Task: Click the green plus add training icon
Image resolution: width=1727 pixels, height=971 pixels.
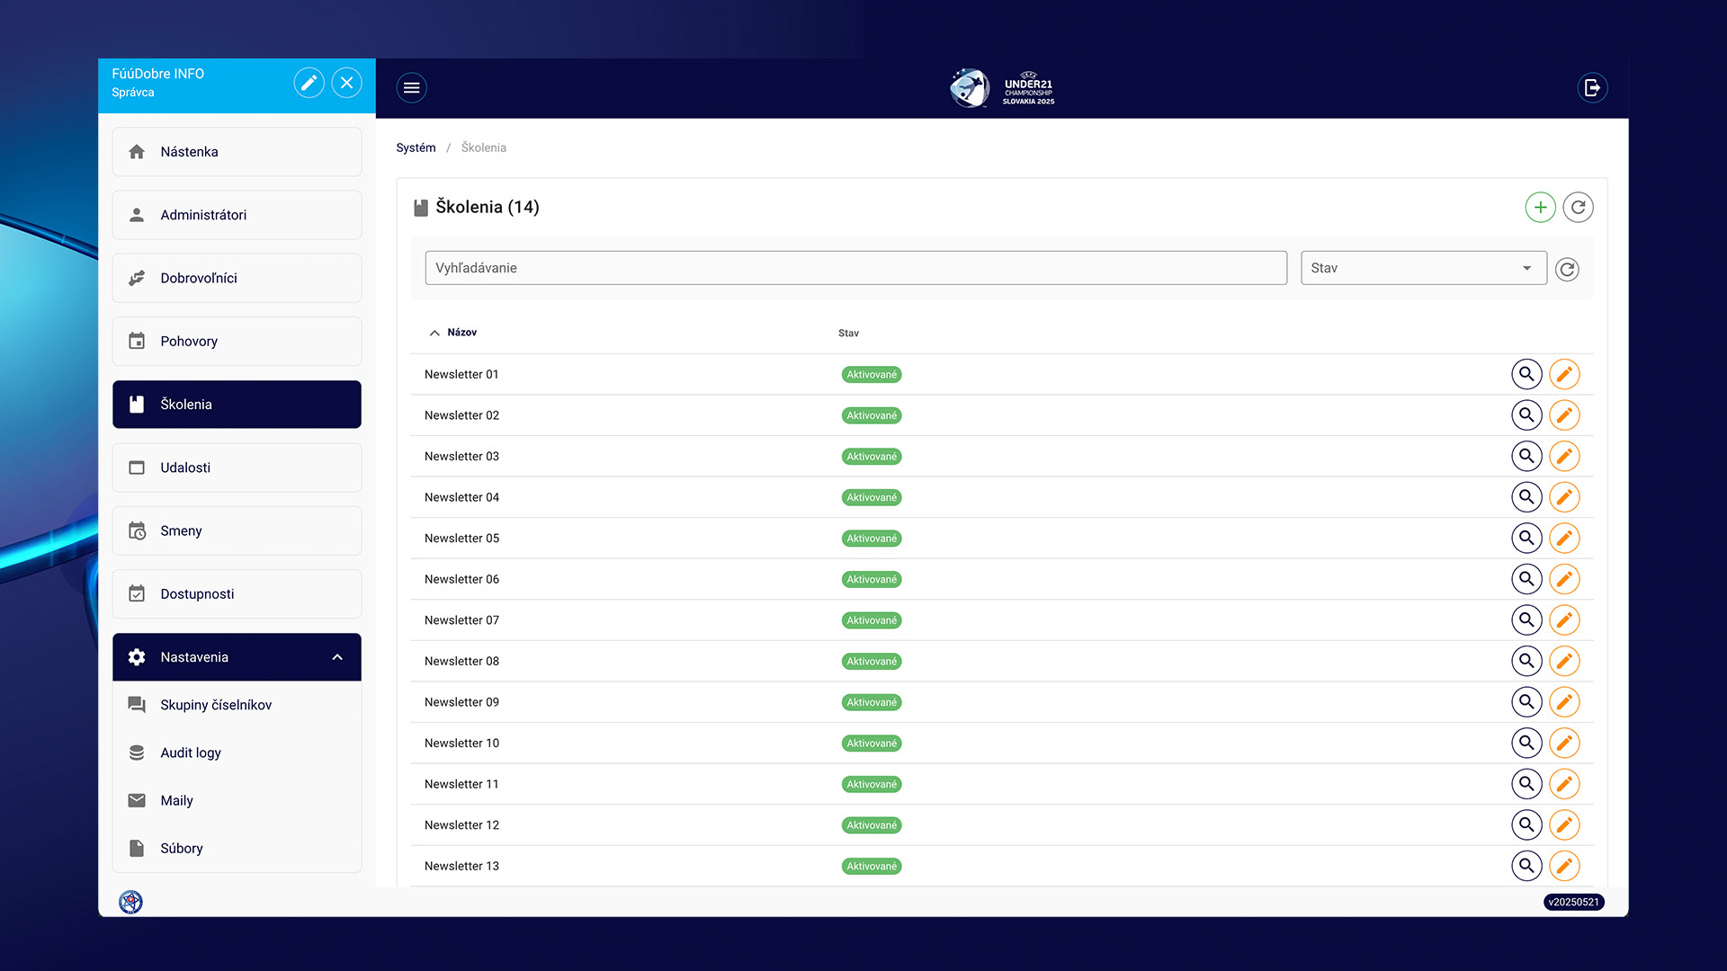Action: pyautogui.click(x=1540, y=208)
